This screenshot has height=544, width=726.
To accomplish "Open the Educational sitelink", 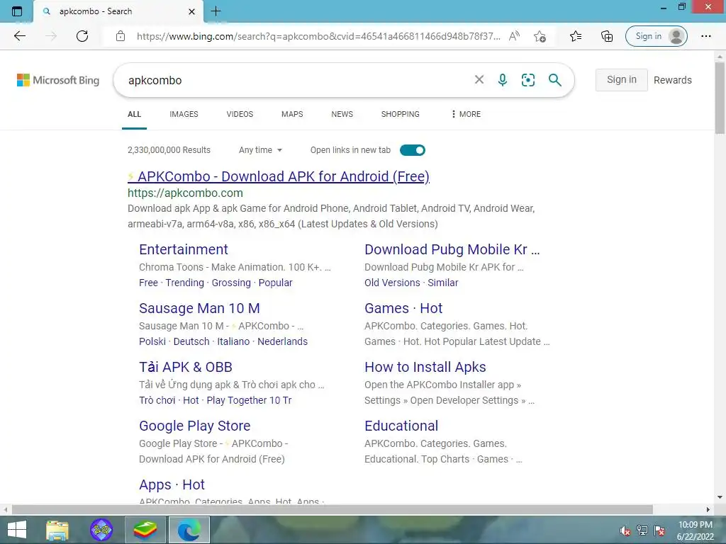I will (401, 426).
